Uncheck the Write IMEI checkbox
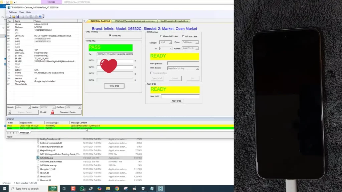The width and height of the screenshot is (342, 192). pos(110,36)
